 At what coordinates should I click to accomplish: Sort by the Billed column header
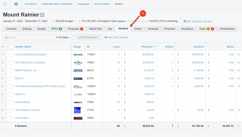[x=230, y=47]
